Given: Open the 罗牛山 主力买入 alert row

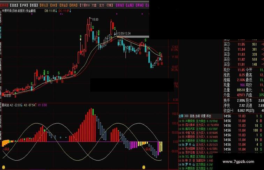Looking at the screenshot, I should [199, 145].
